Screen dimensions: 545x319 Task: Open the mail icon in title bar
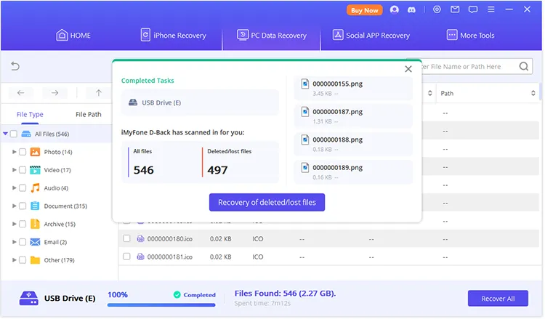[455, 9]
